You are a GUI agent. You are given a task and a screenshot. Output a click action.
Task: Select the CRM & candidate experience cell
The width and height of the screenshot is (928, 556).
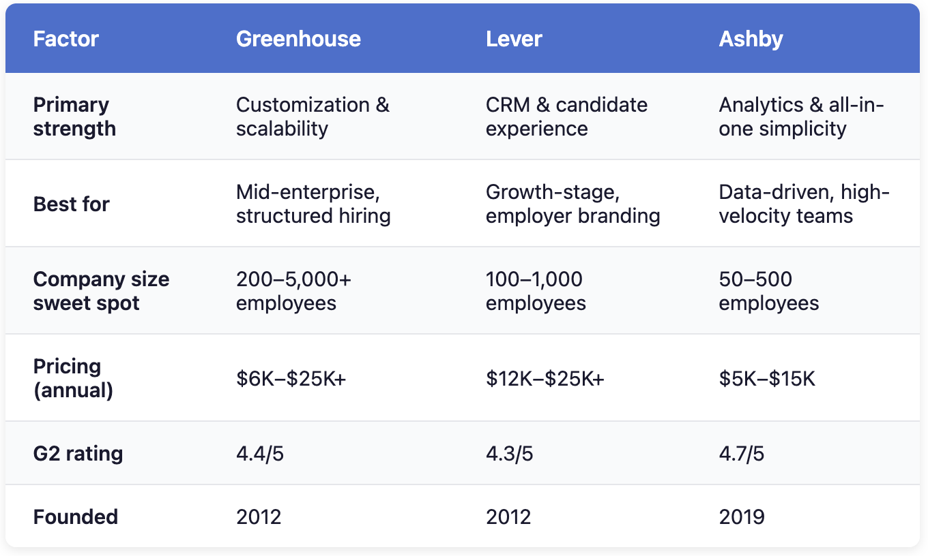[566, 117]
